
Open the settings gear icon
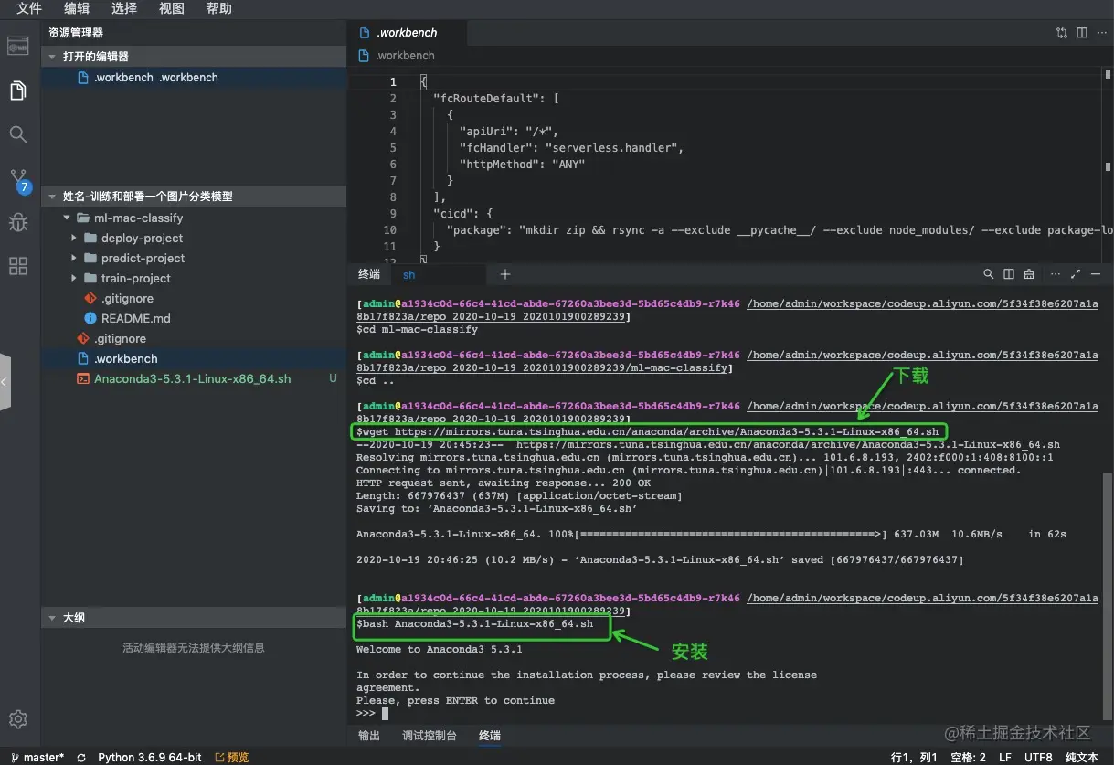click(x=18, y=719)
